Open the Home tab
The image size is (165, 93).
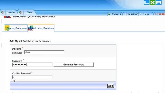pyautogui.click(x=11, y=12)
